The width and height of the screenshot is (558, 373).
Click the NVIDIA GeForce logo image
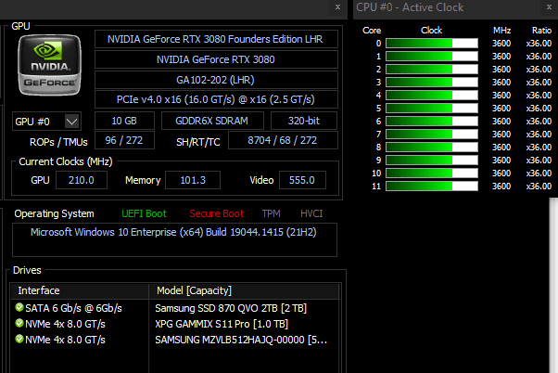click(x=49, y=65)
